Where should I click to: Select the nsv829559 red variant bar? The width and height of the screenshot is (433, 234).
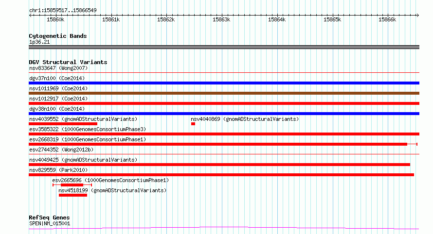[x=221, y=175]
